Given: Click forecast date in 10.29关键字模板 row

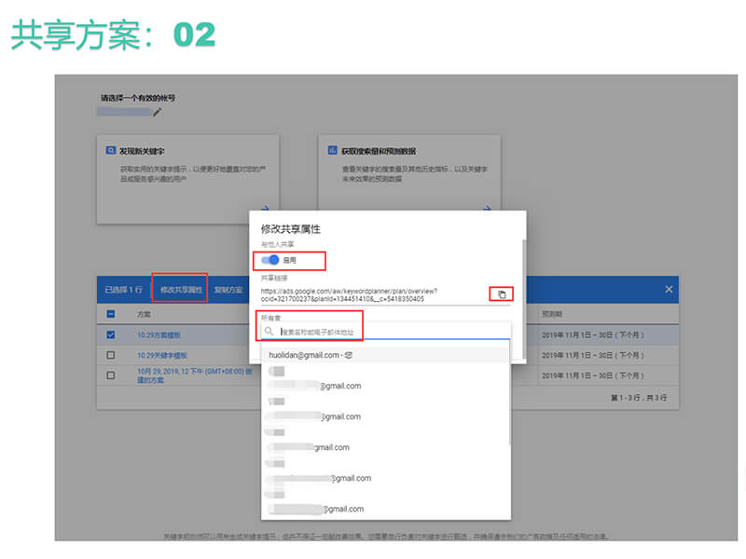Looking at the screenshot, I should tap(593, 356).
